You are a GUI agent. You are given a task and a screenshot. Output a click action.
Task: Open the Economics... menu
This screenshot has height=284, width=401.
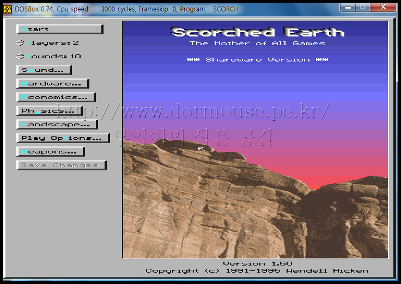click(56, 97)
